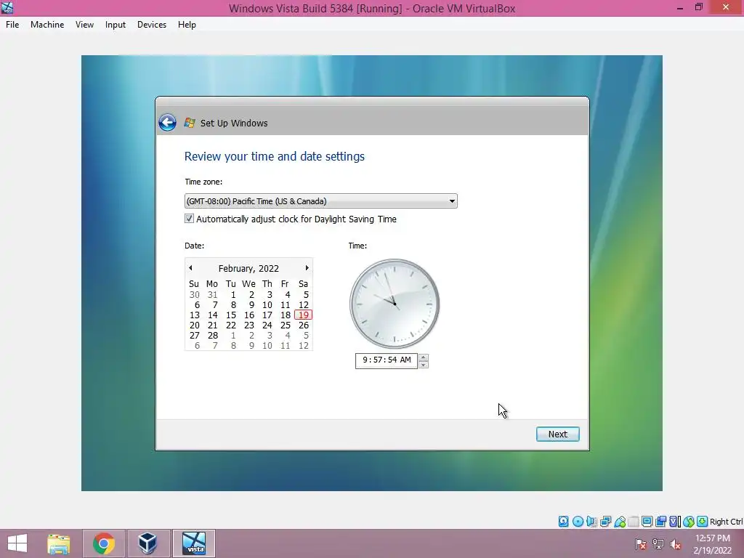Open the Windows Start button
Viewport: 744px width, 558px height.
17,543
